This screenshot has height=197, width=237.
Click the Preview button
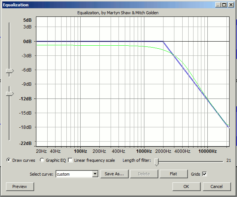pos(20,187)
